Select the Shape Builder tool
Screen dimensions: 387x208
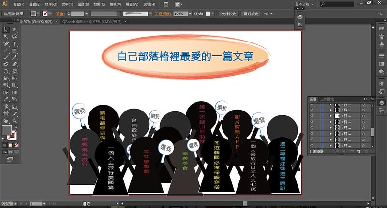(x=6, y=85)
